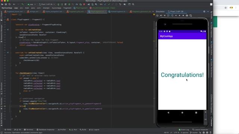239x134 pixels.
Task: Click the Open folder icon in toolbar
Action: click(2, 4)
